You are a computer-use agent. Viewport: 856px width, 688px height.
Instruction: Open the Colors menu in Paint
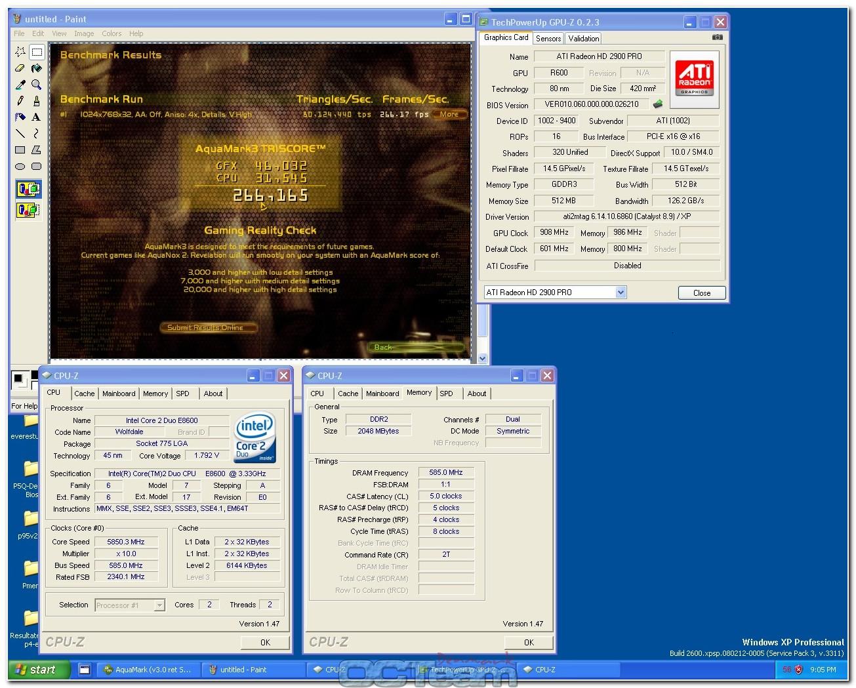click(x=112, y=33)
